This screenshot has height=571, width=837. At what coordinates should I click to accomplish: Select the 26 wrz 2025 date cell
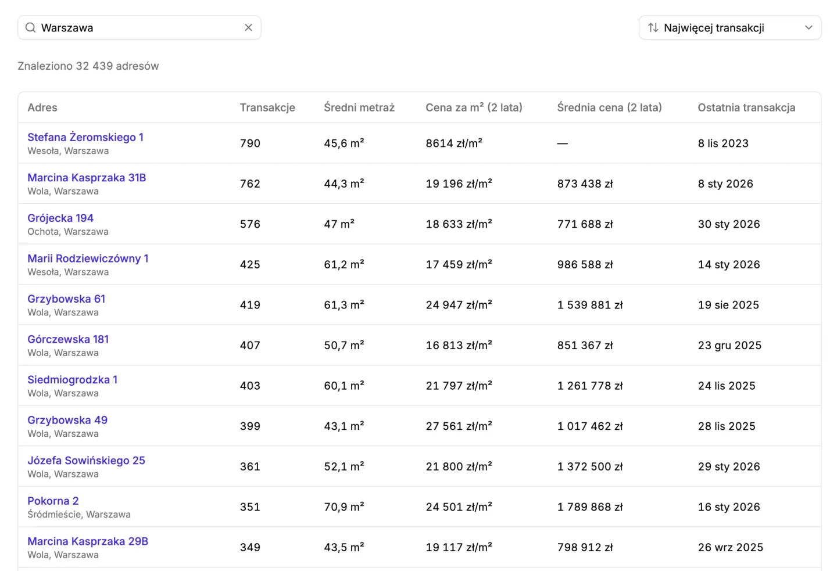pos(731,547)
